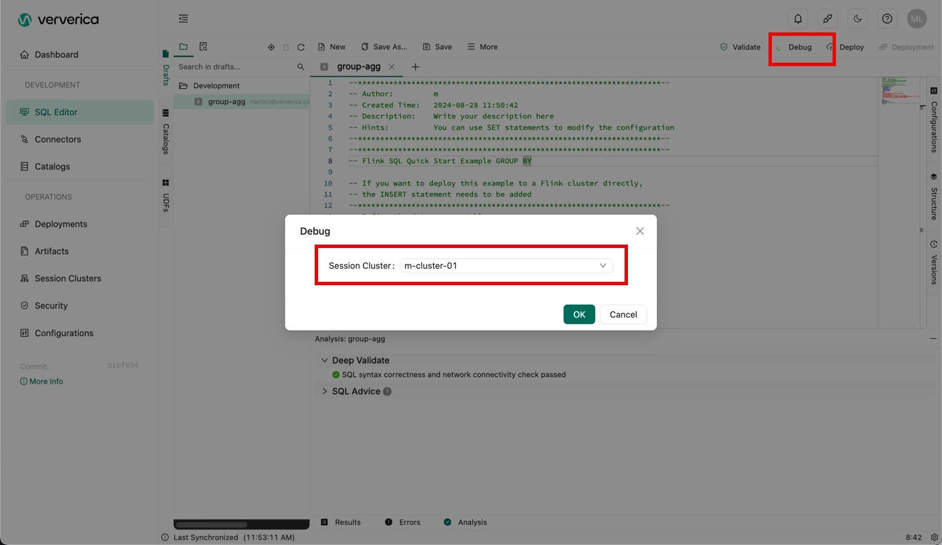
Task: Open the notifications bell
Action: (798, 19)
